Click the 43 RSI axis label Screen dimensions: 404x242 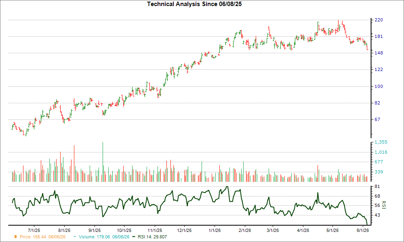click(x=377, y=215)
